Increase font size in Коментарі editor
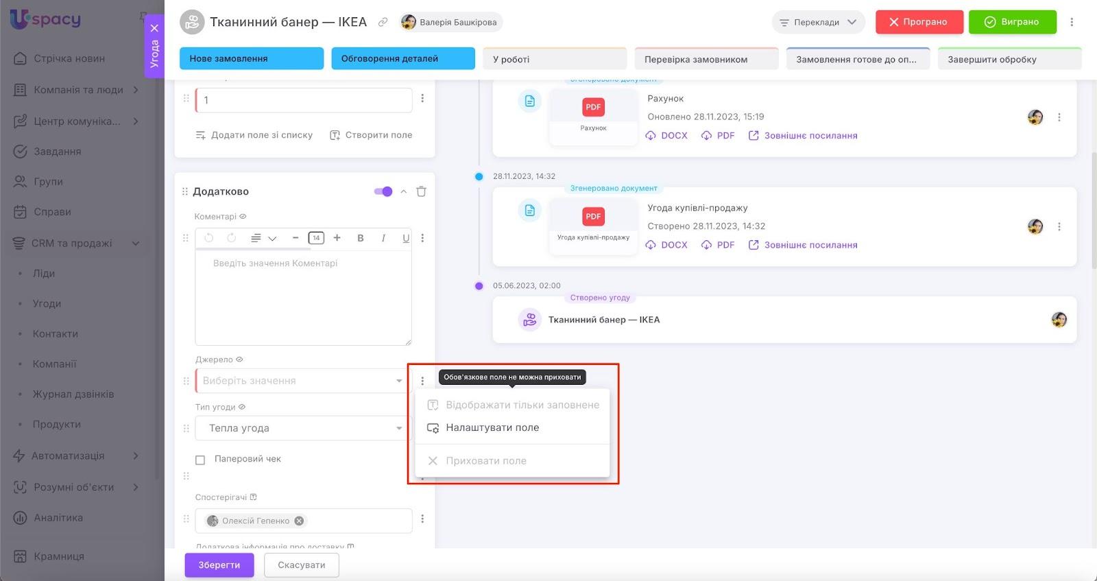The image size is (1097, 581). [x=337, y=238]
